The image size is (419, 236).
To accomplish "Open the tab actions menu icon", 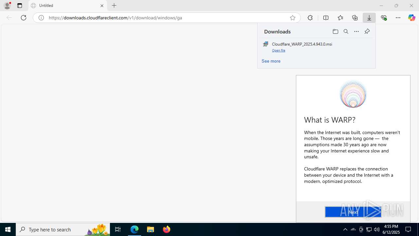I will 20,6.
